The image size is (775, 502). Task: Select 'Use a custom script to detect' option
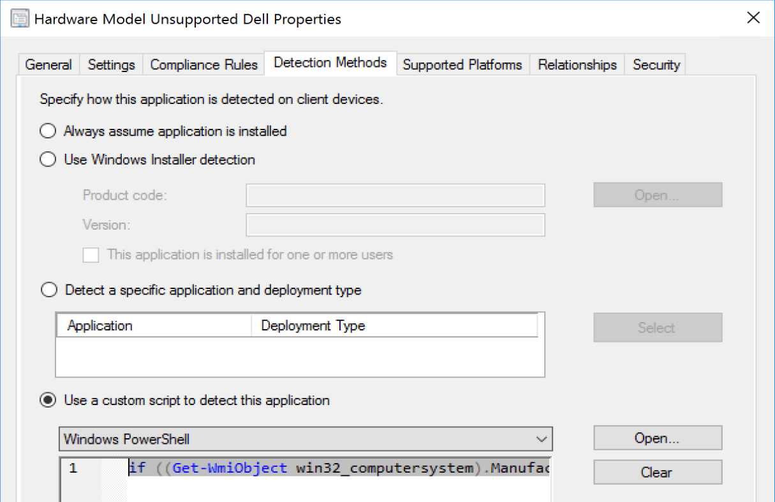[48, 401]
